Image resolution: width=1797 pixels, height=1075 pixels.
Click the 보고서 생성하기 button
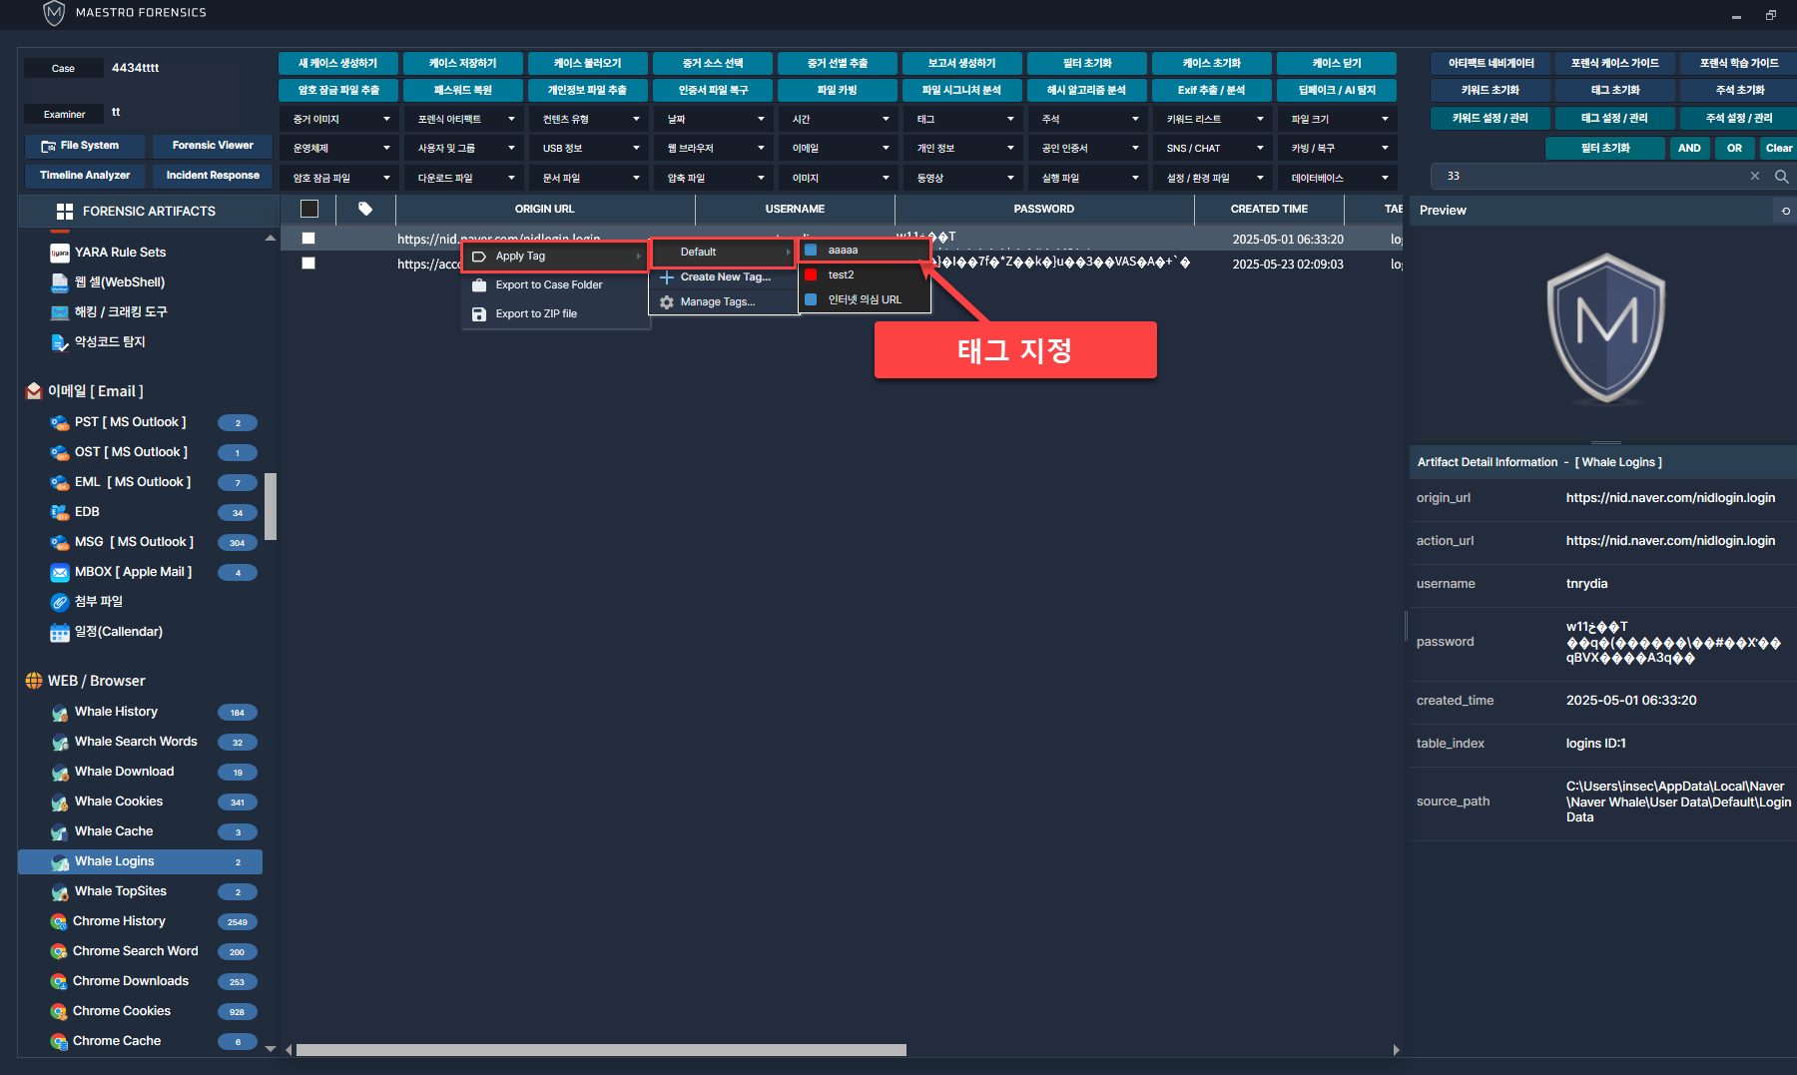962,64
